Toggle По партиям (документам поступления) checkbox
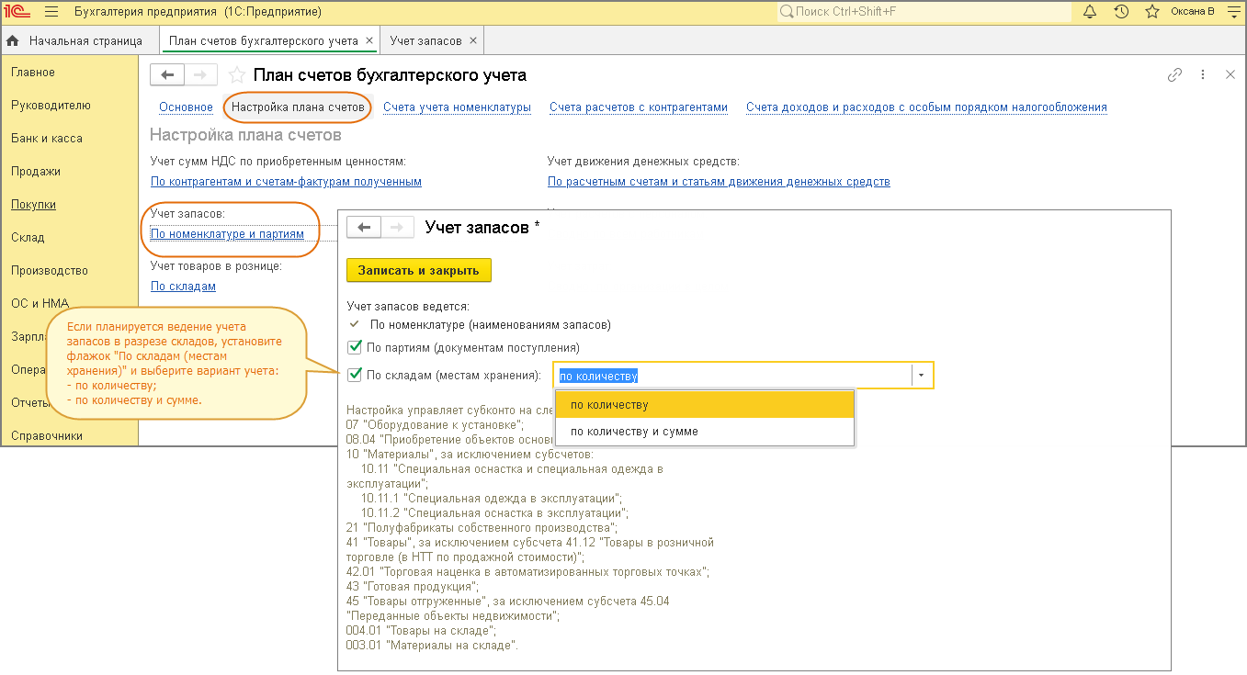 [x=355, y=348]
